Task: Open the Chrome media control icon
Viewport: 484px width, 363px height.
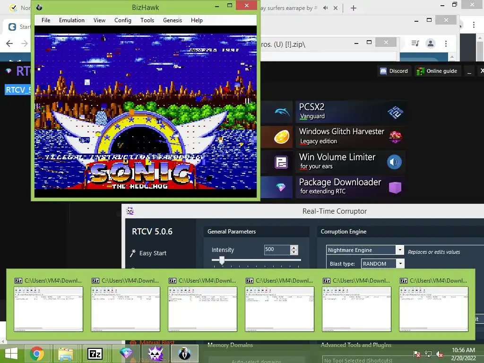Action: click(415, 43)
